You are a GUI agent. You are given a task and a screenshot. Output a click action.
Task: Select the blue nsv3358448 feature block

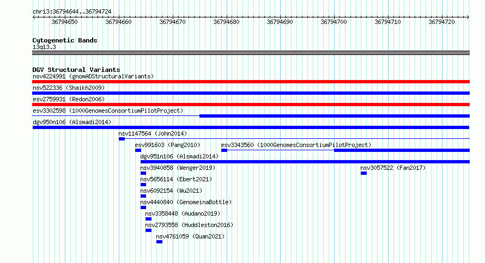(x=148, y=219)
